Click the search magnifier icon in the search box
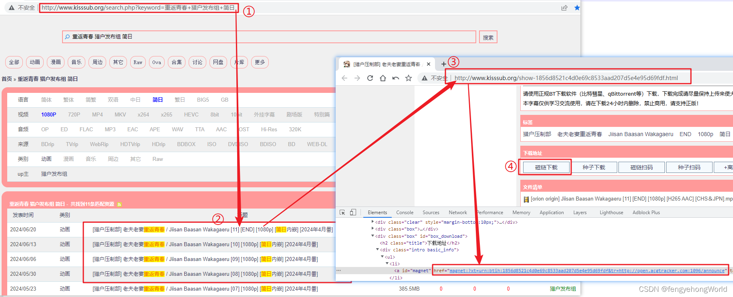 point(67,37)
